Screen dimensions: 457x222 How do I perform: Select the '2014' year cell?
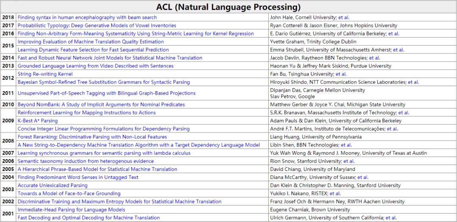[x=8, y=58]
